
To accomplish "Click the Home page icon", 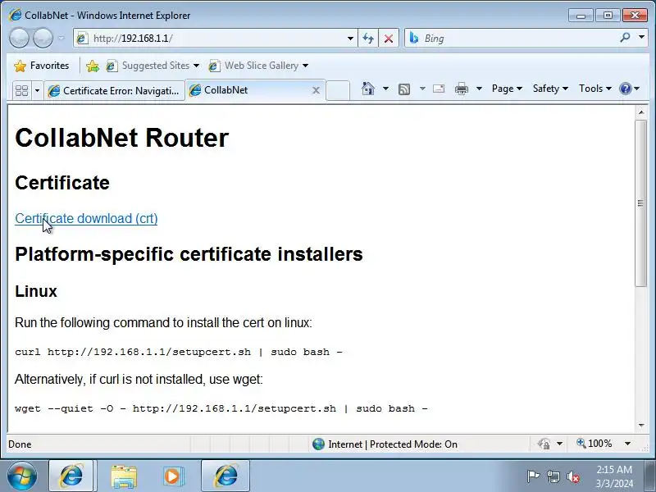I will (x=368, y=89).
